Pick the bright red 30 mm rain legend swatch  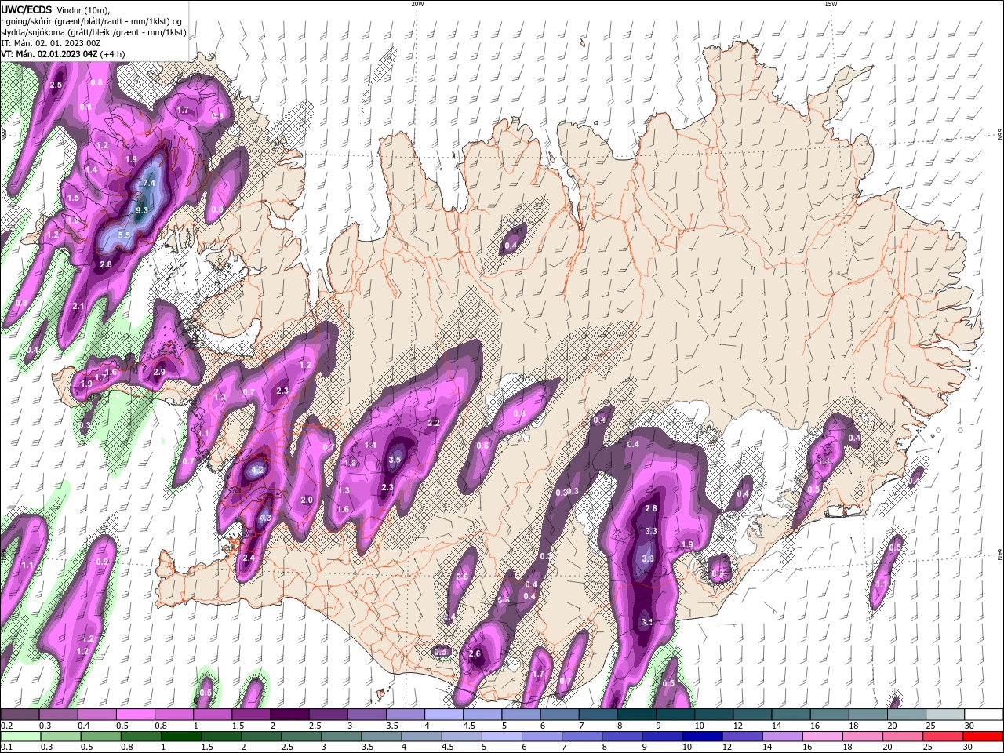pos(983,737)
